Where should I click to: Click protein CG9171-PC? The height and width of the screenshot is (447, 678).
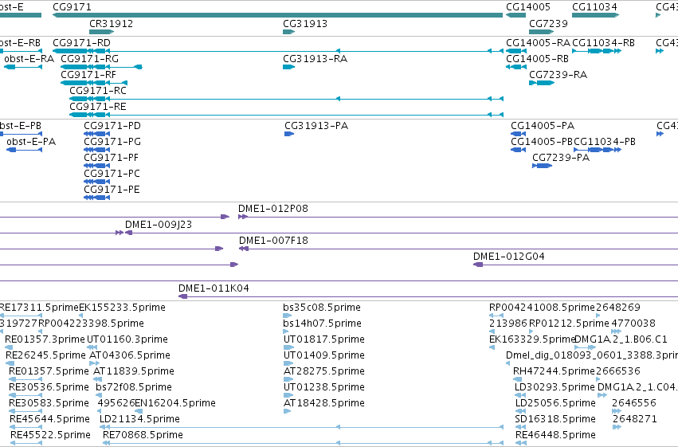pyautogui.click(x=112, y=174)
